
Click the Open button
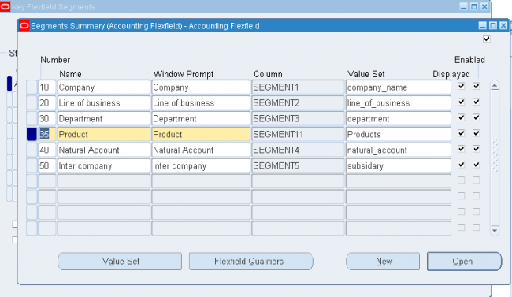point(464,262)
